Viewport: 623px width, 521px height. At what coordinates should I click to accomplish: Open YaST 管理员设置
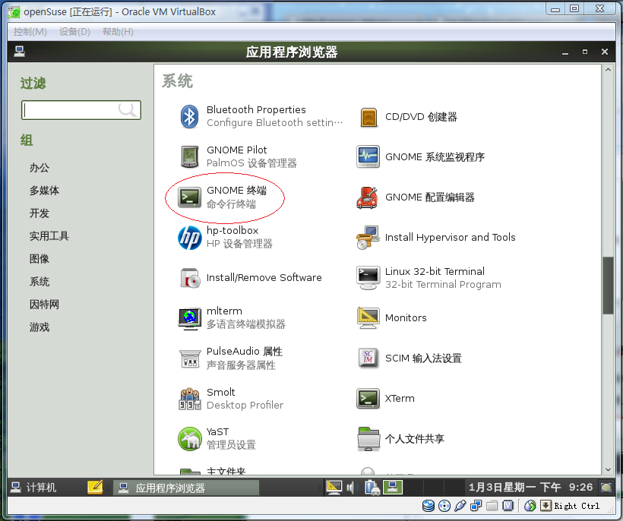(217, 439)
